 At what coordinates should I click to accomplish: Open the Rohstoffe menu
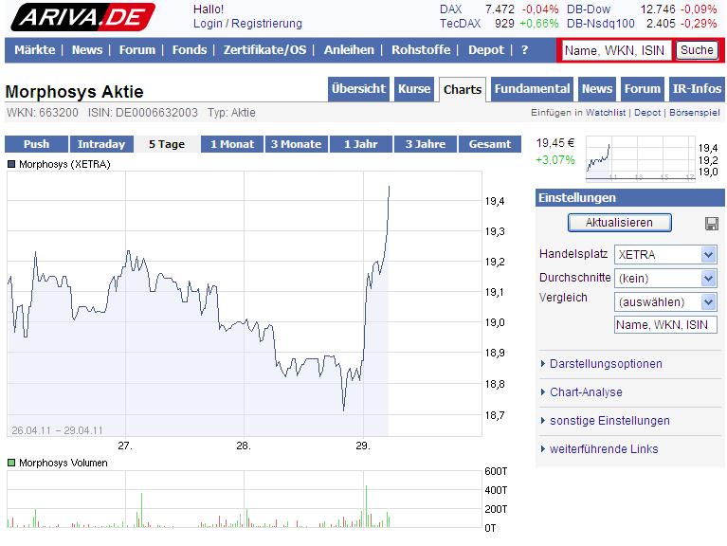421,49
